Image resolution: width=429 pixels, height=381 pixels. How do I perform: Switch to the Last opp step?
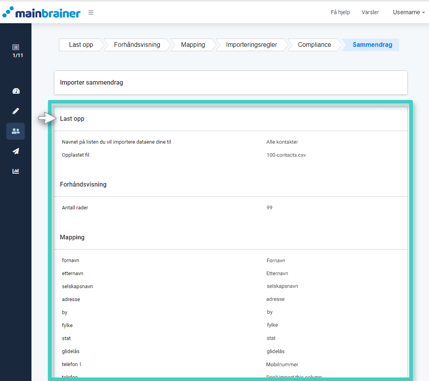point(80,44)
